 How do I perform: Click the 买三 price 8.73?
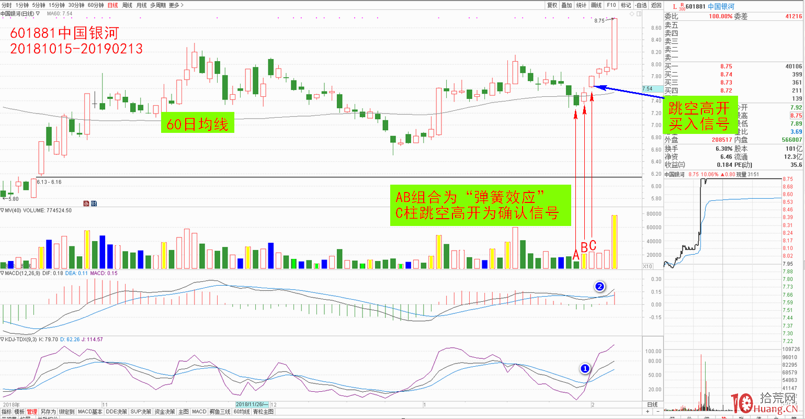[726, 83]
